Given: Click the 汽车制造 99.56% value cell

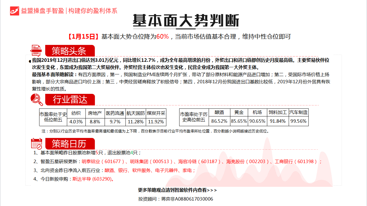Looking at the screenshot, I should point(298,121).
